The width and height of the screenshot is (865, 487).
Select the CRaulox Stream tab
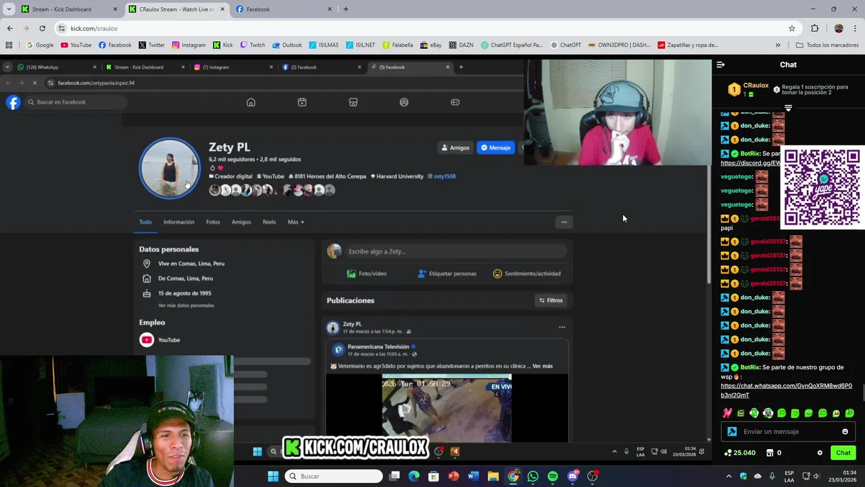click(x=176, y=9)
